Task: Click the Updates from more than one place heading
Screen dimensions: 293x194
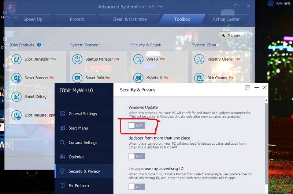Action: coord(159,138)
